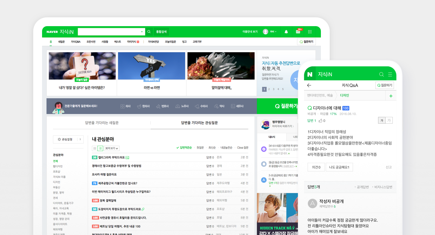
Task: Sort questions by 최신순
Action: pyautogui.click(x=212, y=148)
